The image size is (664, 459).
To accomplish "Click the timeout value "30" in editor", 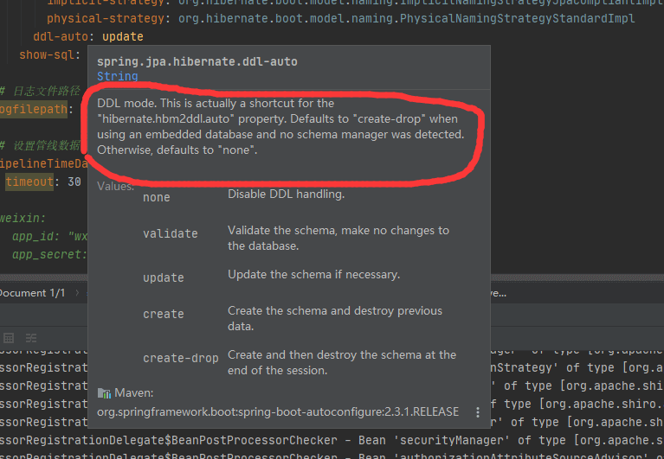I will (74, 182).
